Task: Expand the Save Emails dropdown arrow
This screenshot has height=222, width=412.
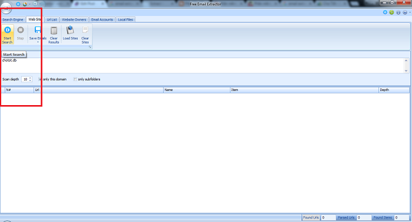Action: (x=38, y=42)
